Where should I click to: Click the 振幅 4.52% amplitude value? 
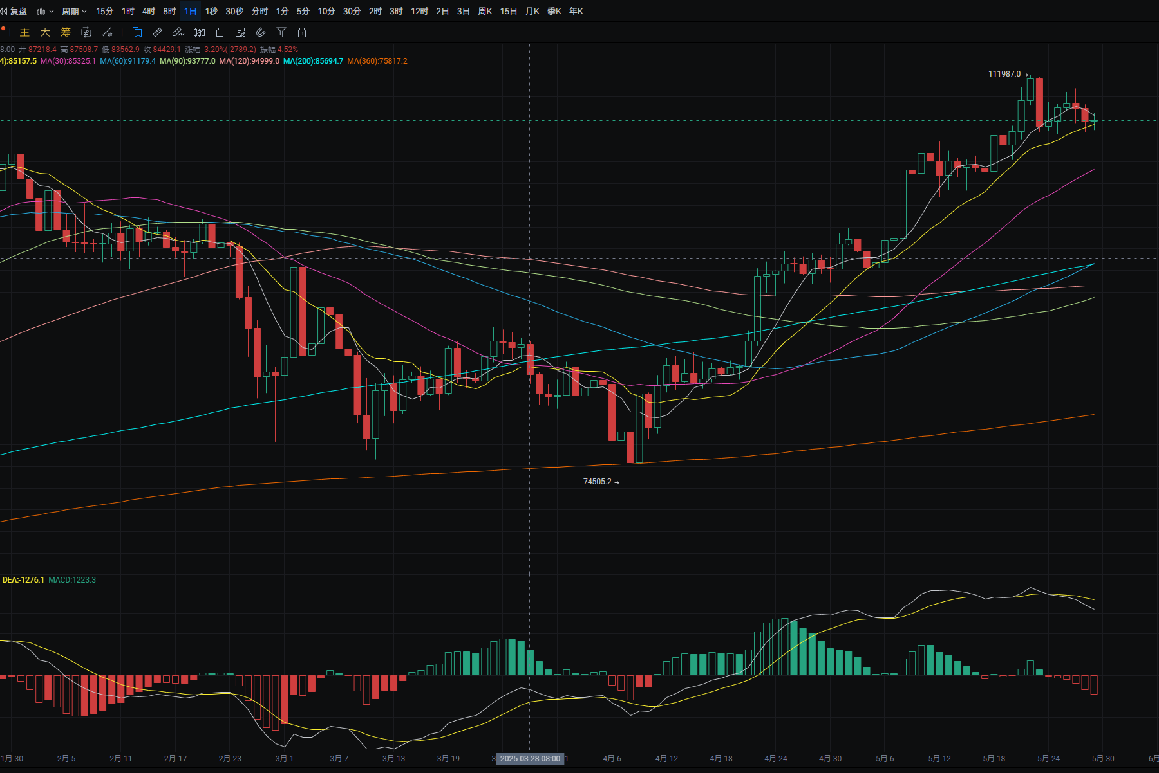tap(279, 50)
